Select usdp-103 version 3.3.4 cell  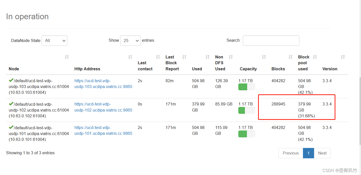point(327,81)
